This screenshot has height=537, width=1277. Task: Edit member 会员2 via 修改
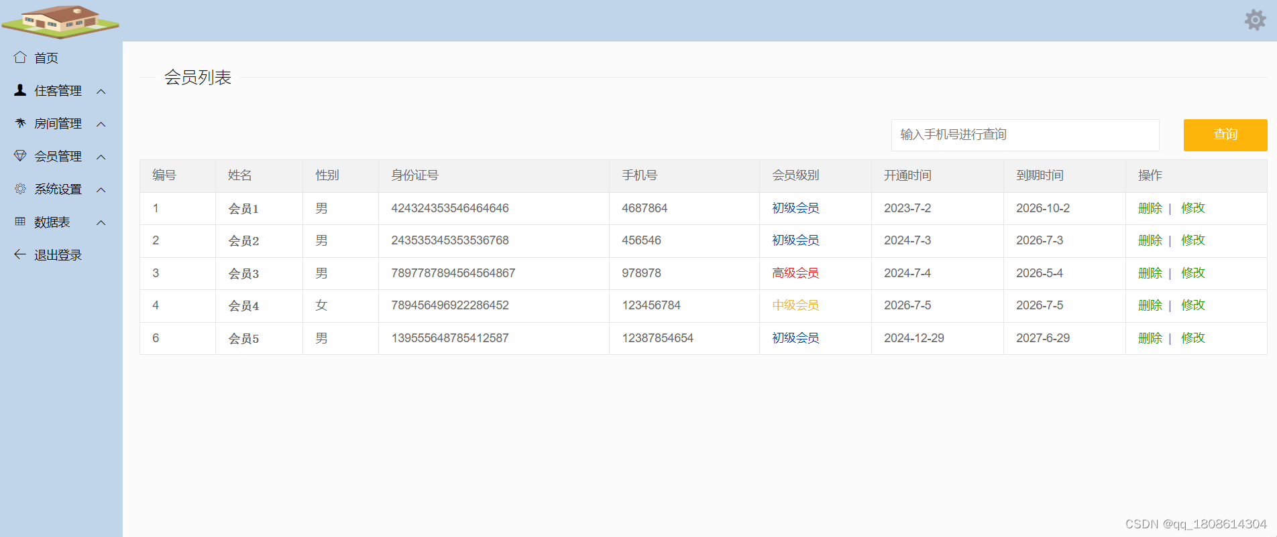click(1193, 240)
